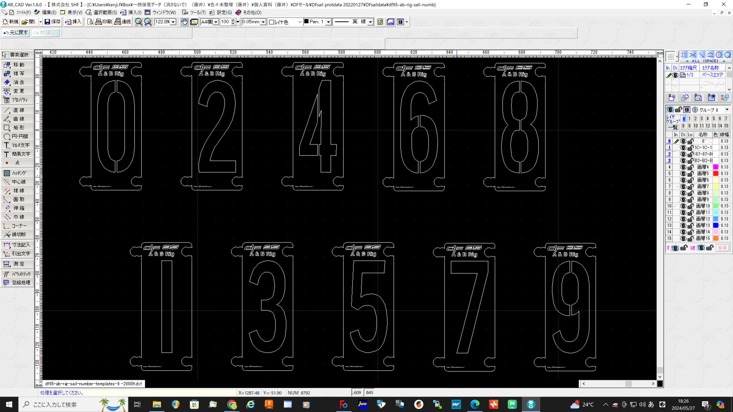Activate the 寸法記入 dimension tool
Viewport: 733px width, 412px height.
[17, 245]
